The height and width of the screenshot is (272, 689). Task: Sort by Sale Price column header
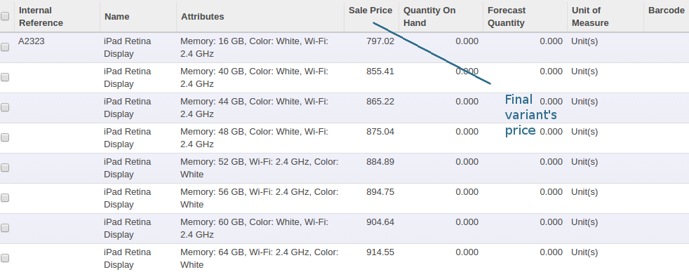coord(370,11)
